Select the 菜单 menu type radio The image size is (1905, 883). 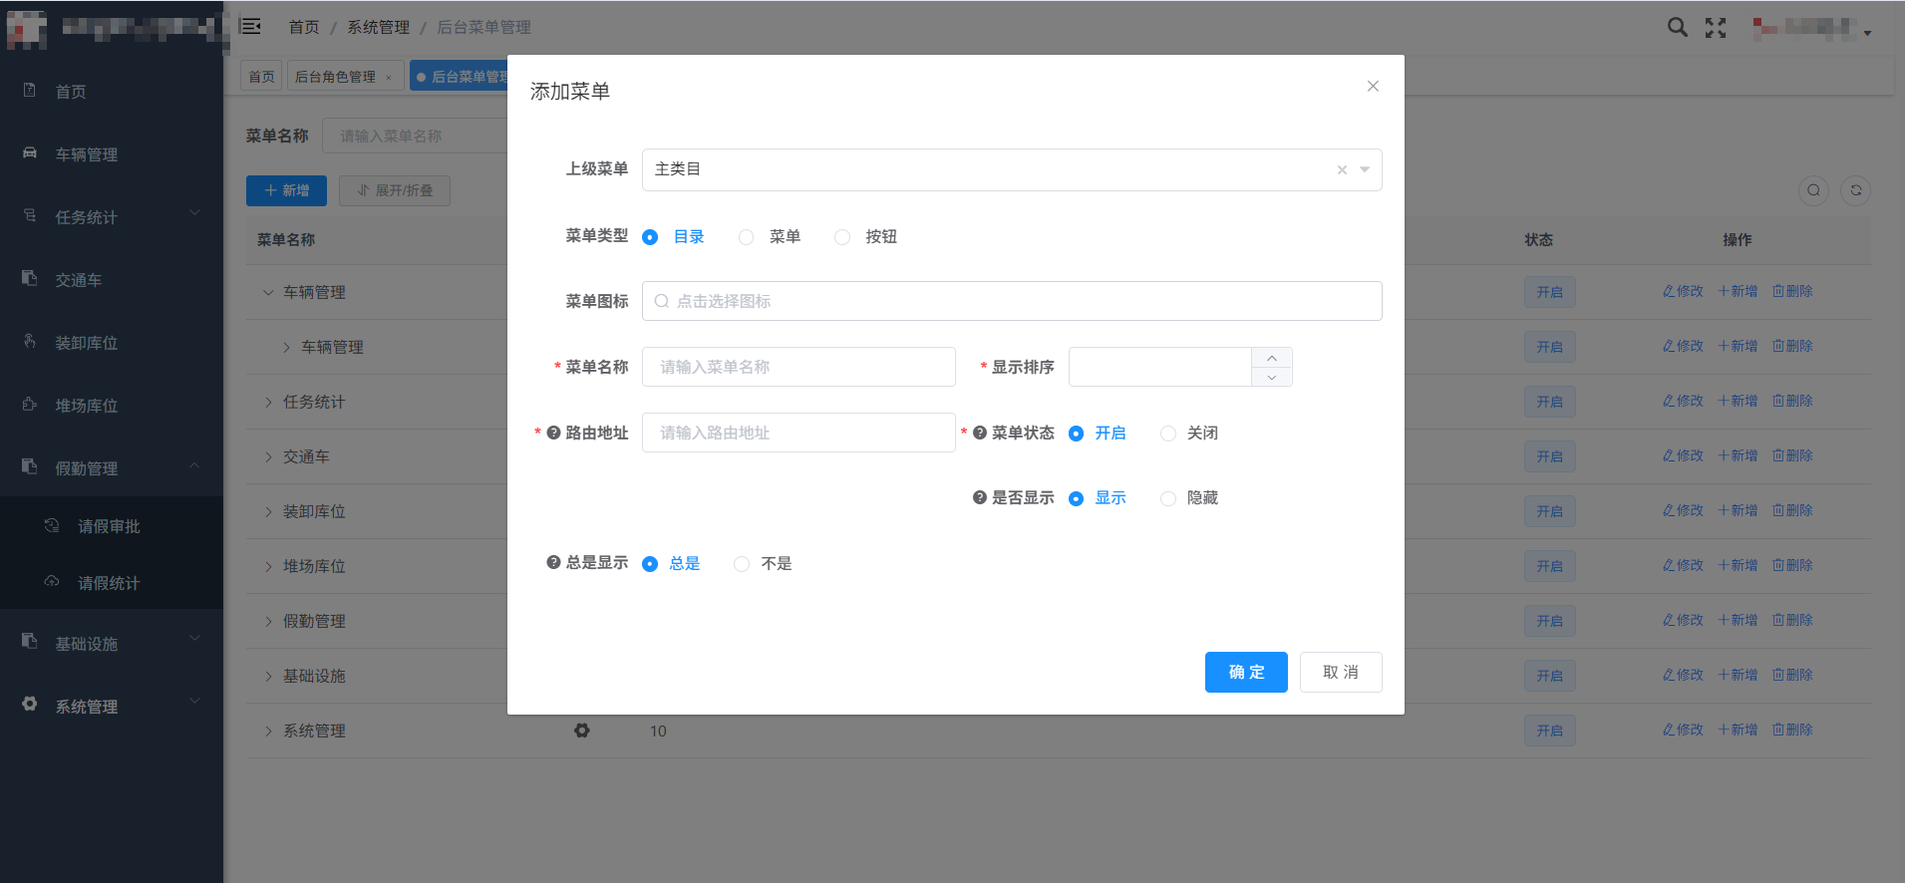[746, 237]
